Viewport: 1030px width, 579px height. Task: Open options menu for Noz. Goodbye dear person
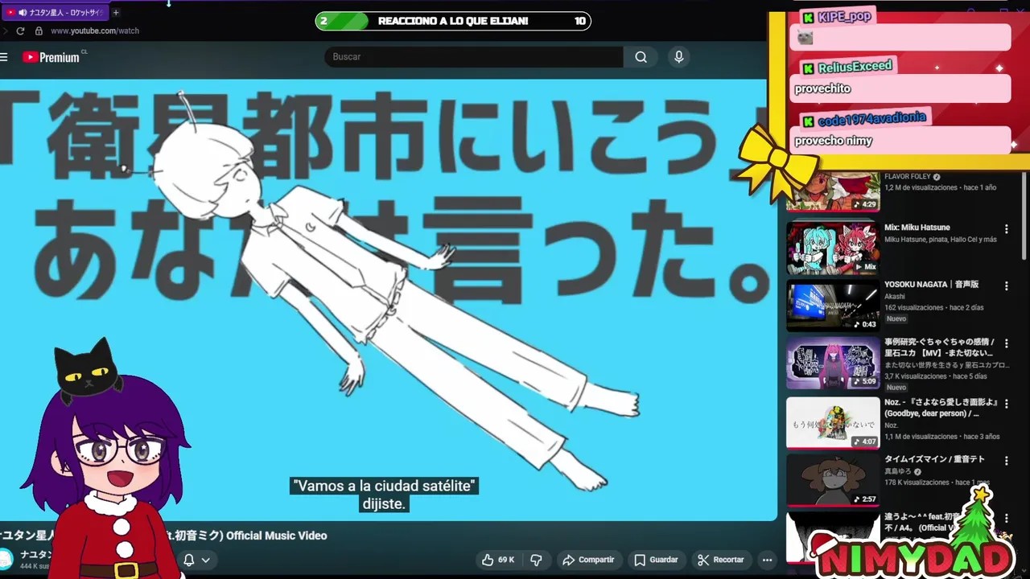[x=1006, y=403]
